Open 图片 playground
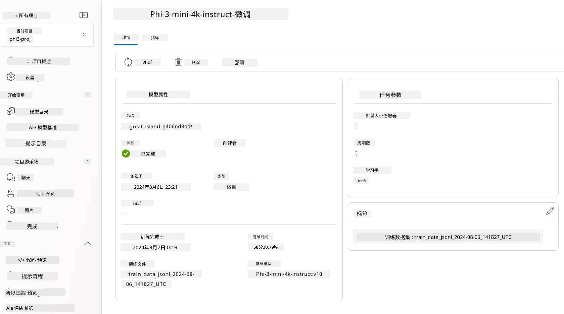The width and height of the screenshot is (564, 314). tap(29, 210)
